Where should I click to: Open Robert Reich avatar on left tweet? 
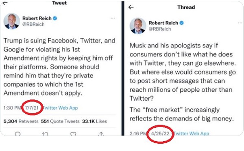pos(12,21)
